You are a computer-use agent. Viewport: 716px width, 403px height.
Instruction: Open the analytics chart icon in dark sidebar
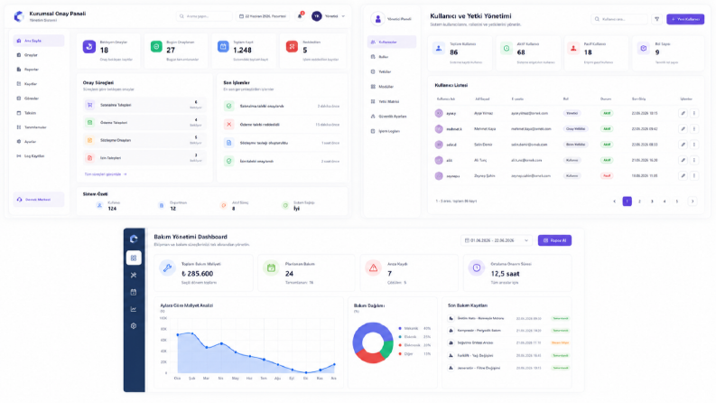134,309
